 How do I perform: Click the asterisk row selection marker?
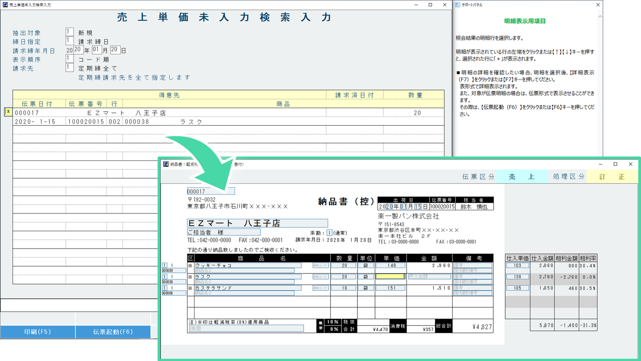[x=8, y=112]
